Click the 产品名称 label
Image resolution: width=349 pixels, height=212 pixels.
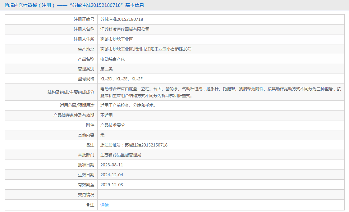coord(86,59)
